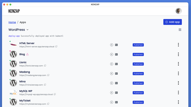Click the play icon for MyTicket
This screenshot has width=191, height=107.
[112, 102]
